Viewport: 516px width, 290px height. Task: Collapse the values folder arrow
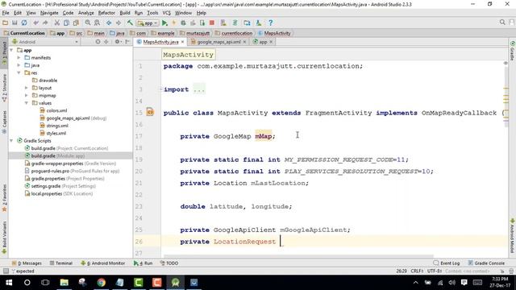coord(27,103)
